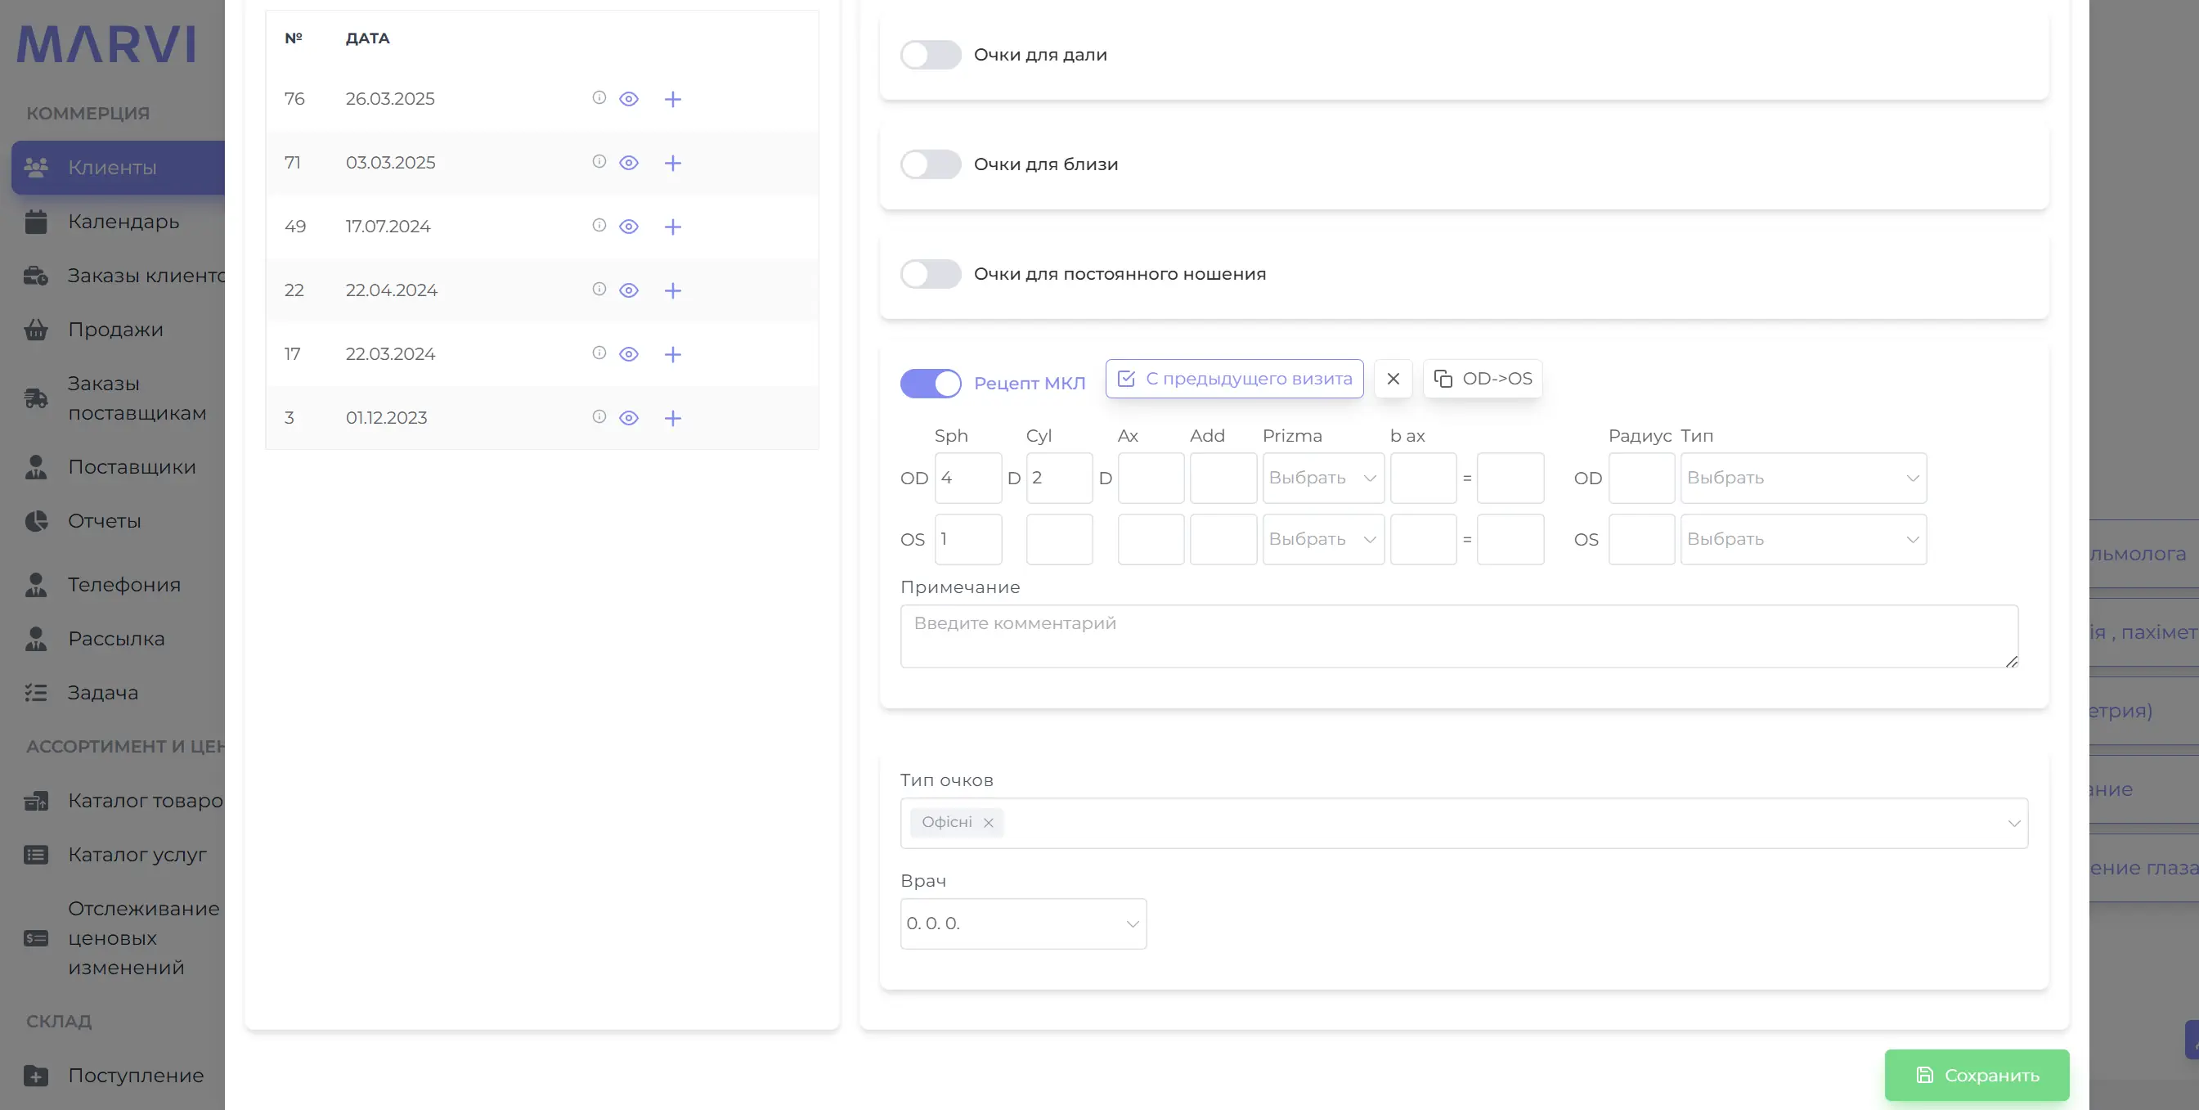This screenshot has width=2199, height=1110.
Task: Turn off the Рецепт МКЛ switch
Action: click(x=931, y=384)
